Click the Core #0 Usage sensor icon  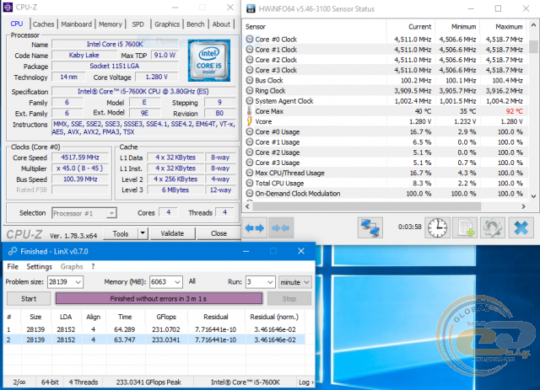click(x=250, y=131)
